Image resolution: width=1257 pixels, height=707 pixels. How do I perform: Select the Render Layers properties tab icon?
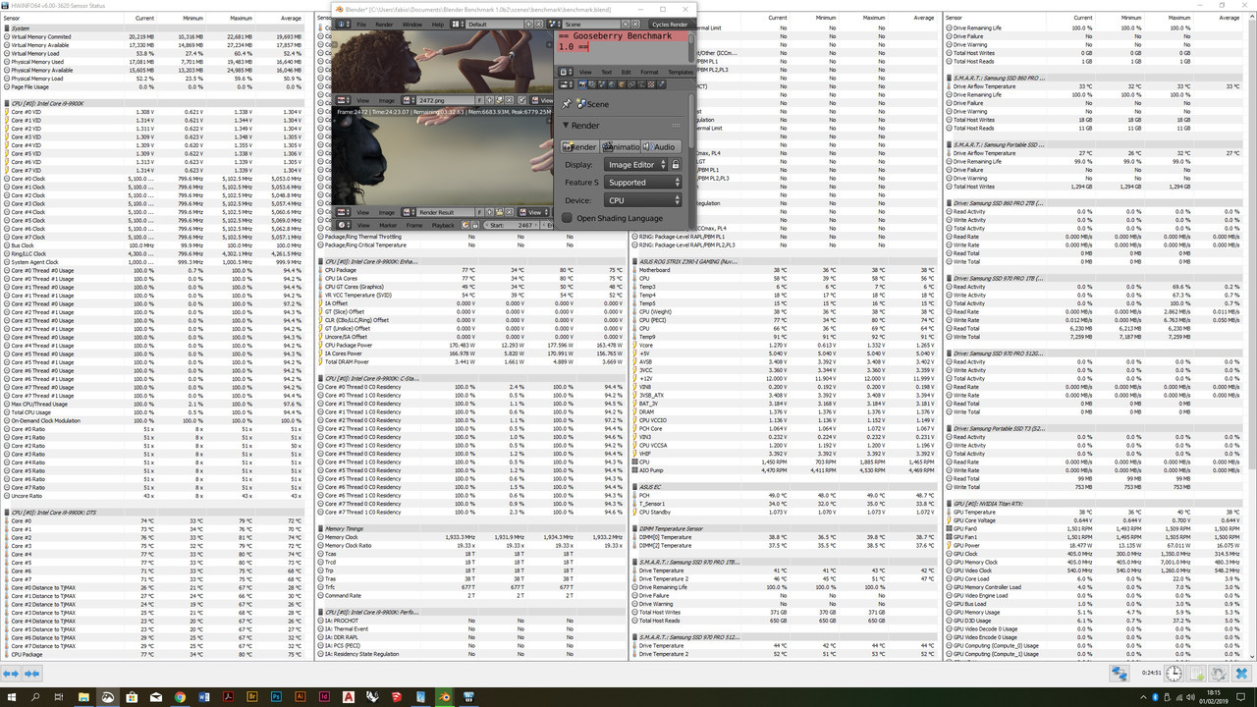coord(592,84)
